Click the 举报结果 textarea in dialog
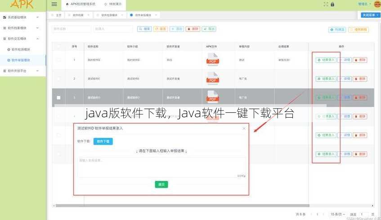 161,167
